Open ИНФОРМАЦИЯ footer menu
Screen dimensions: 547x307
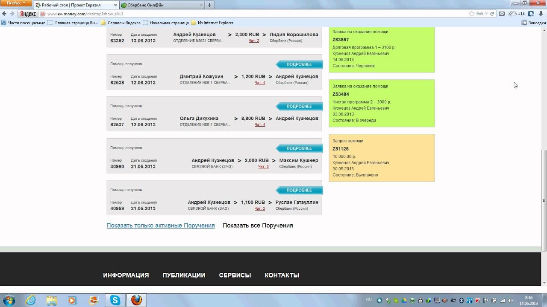(x=126, y=275)
